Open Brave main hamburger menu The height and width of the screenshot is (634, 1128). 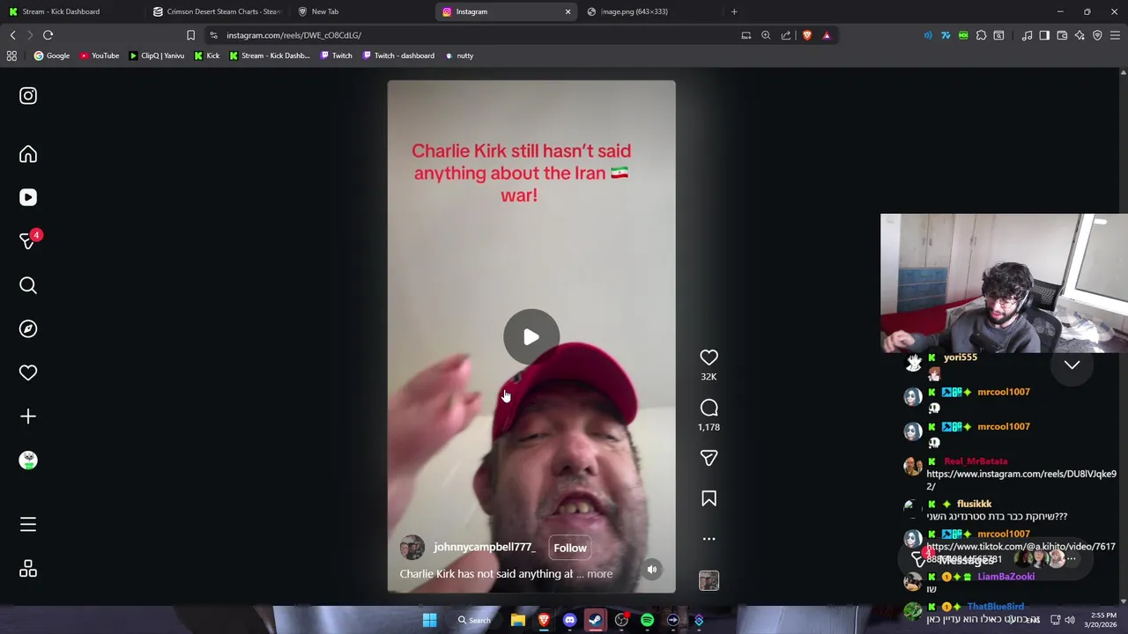[1115, 35]
